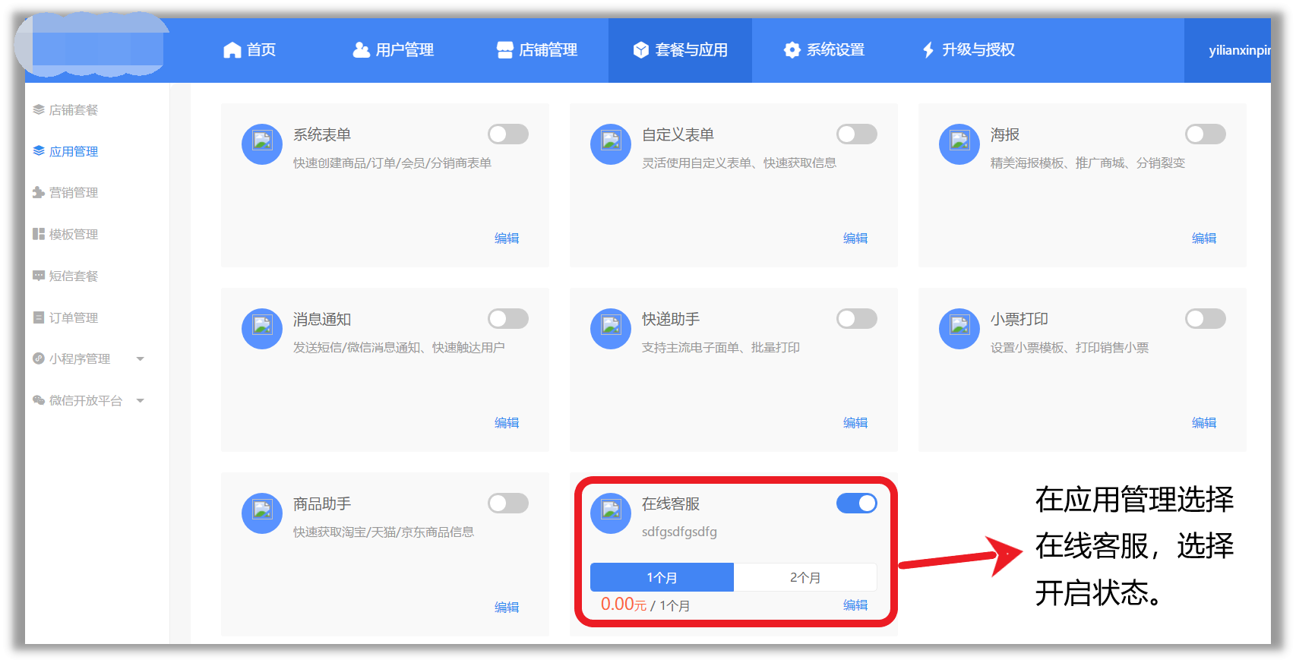Screen dimensions: 1296x663
Task: Click the 0.00元 / 1个月 price text
Action: [645, 605]
